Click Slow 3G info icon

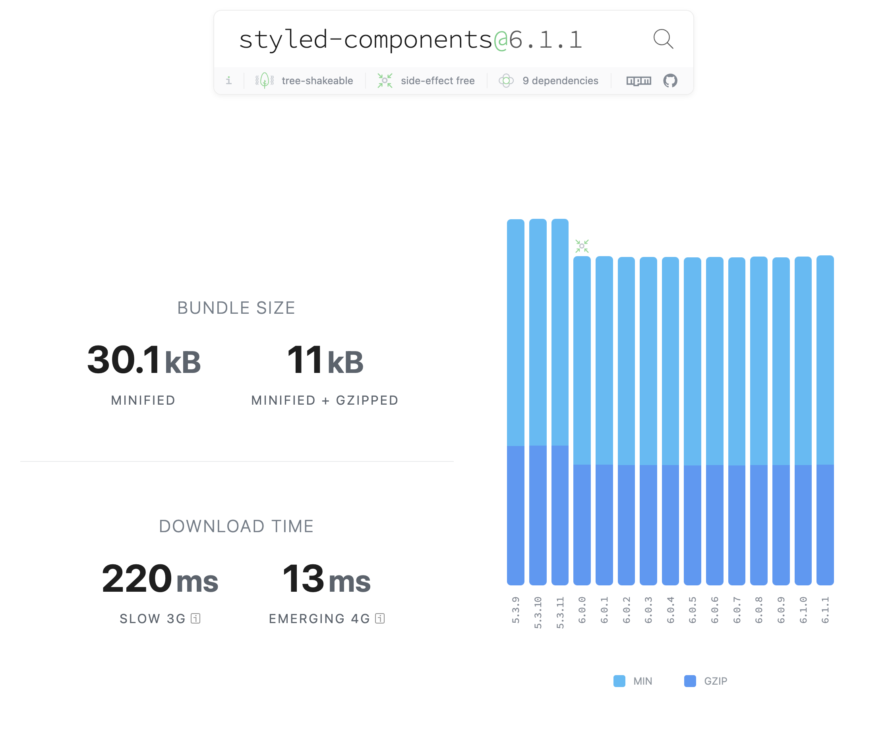coord(195,618)
